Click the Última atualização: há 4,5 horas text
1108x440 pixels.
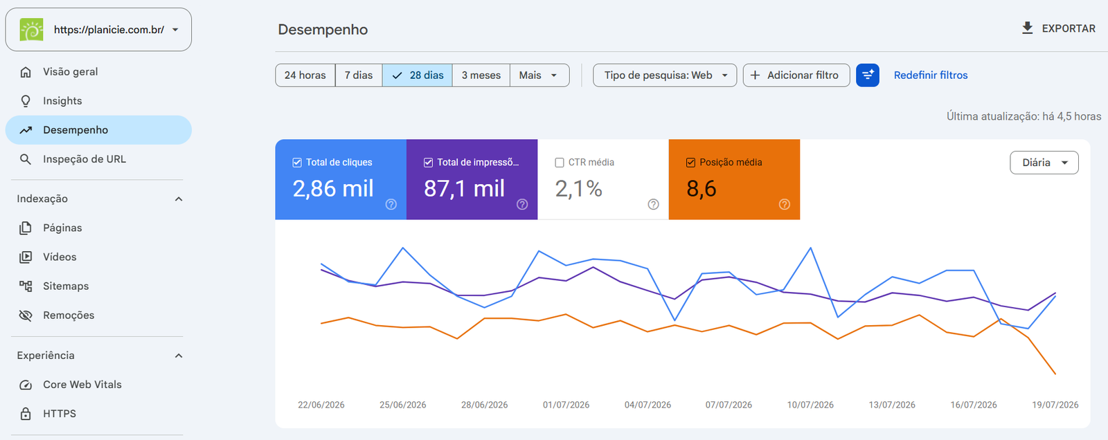[1024, 116]
